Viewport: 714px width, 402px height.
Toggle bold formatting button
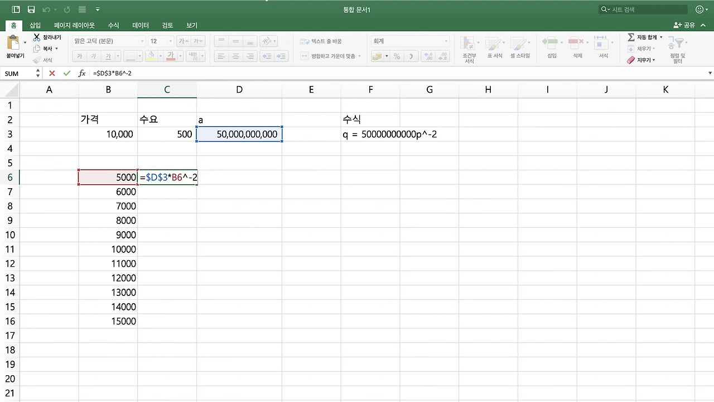(x=79, y=56)
